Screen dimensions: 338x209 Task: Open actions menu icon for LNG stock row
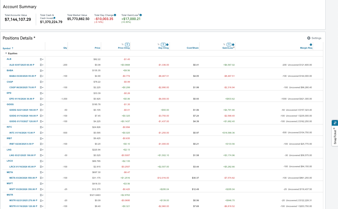click(42, 150)
